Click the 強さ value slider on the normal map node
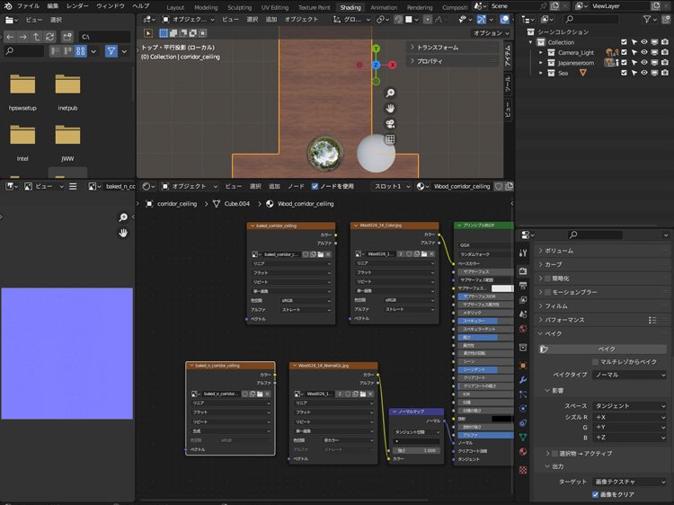Image resolution: width=674 pixels, height=505 pixels. pyautogui.click(x=416, y=450)
